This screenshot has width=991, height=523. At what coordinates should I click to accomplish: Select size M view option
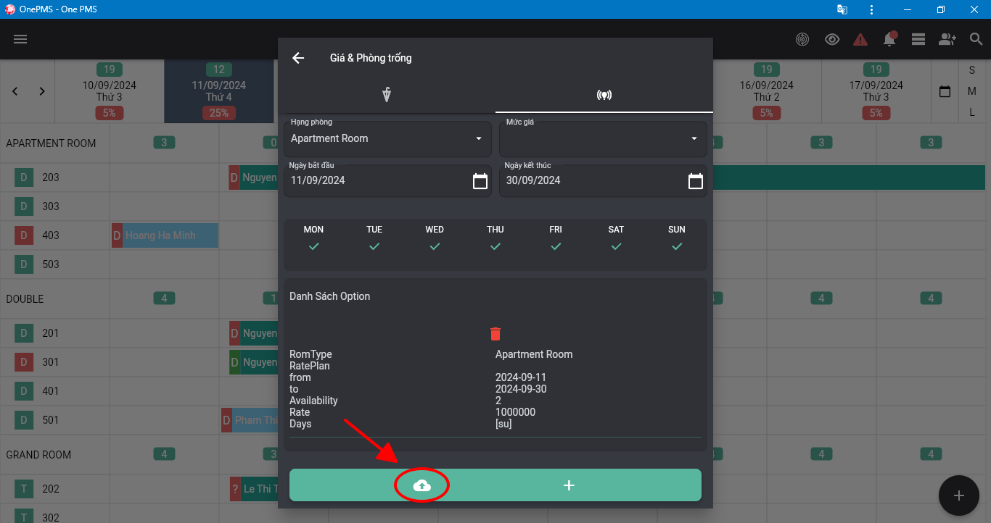pyautogui.click(x=972, y=91)
